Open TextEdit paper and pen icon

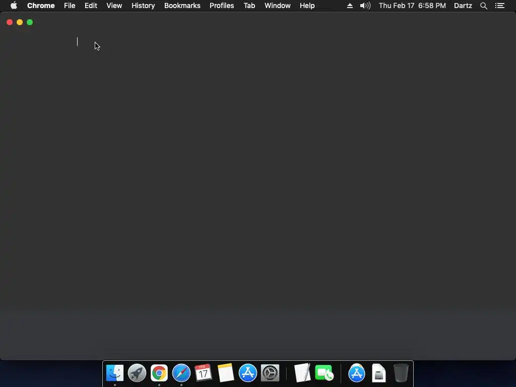pos(302,373)
